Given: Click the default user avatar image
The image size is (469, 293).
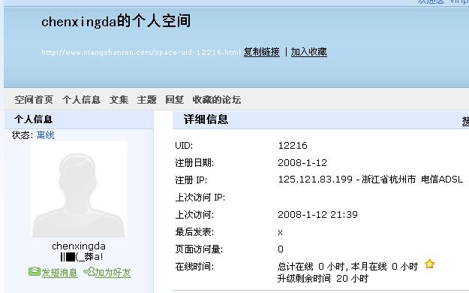Looking at the screenshot, I should [79, 189].
